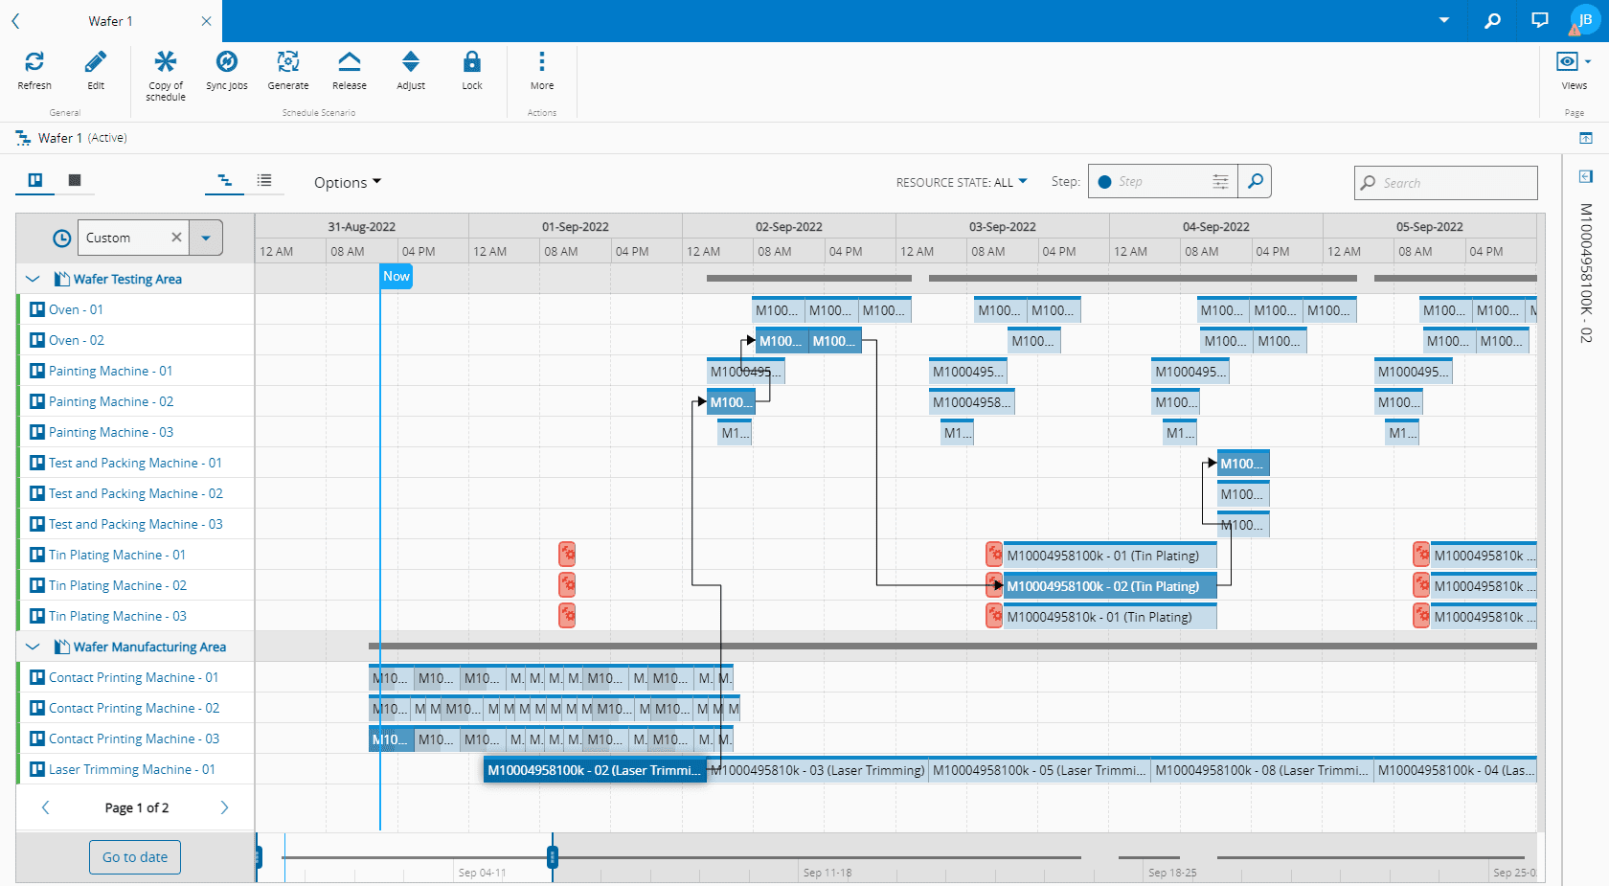The width and height of the screenshot is (1609, 886).
Task: Click the Generate schedule icon
Action: [x=288, y=63]
